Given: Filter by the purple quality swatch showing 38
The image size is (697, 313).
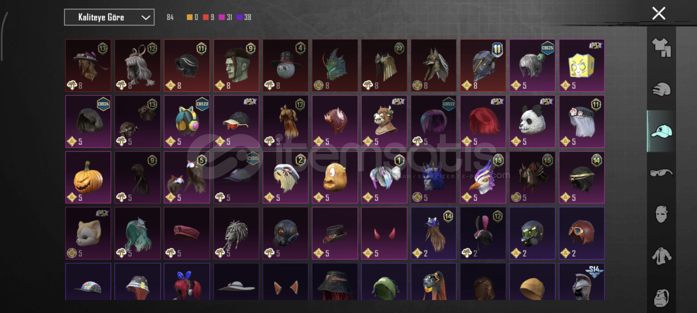Looking at the screenshot, I should tap(239, 17).
